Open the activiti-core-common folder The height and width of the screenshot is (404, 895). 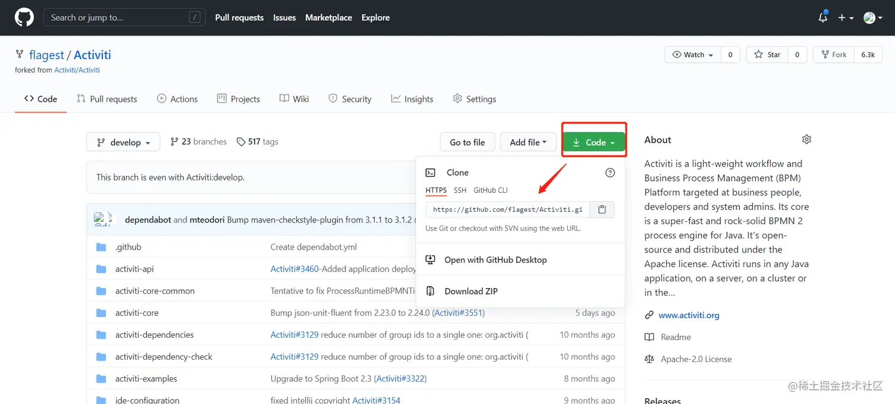(x=155, y=290)
